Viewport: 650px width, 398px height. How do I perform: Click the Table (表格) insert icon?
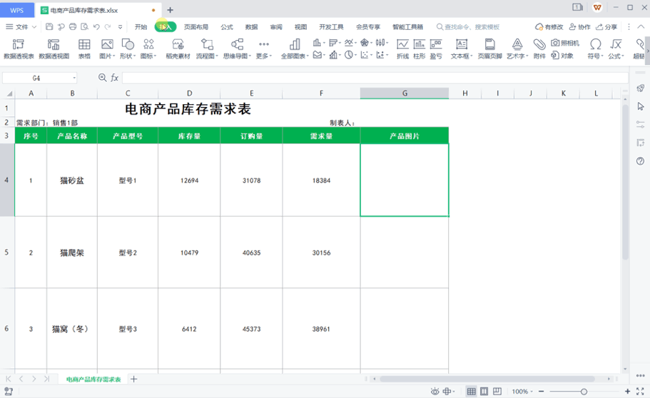84,49
